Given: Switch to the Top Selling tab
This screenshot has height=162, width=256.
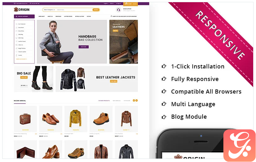Looking at the screenshot, I should click(x=127, y=101).
